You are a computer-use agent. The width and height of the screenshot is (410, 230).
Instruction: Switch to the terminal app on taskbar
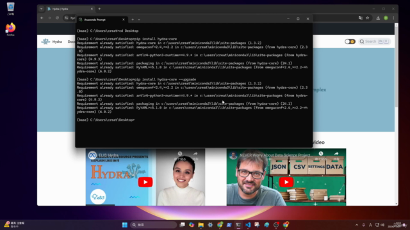(x=238, y=225)
